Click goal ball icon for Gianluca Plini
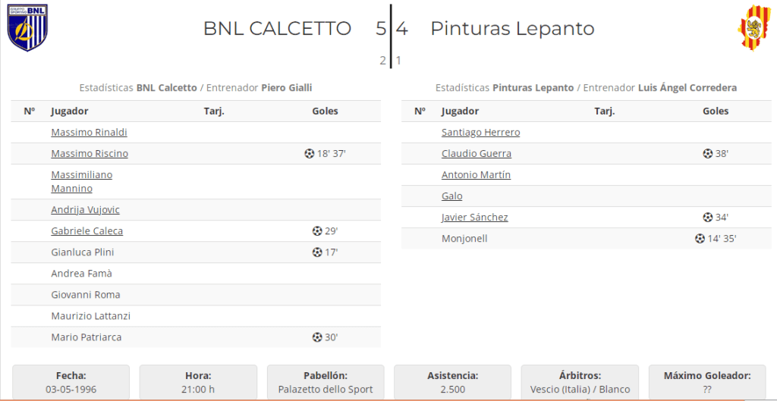This screenshot has height=401, width=777. coord(317,252)
